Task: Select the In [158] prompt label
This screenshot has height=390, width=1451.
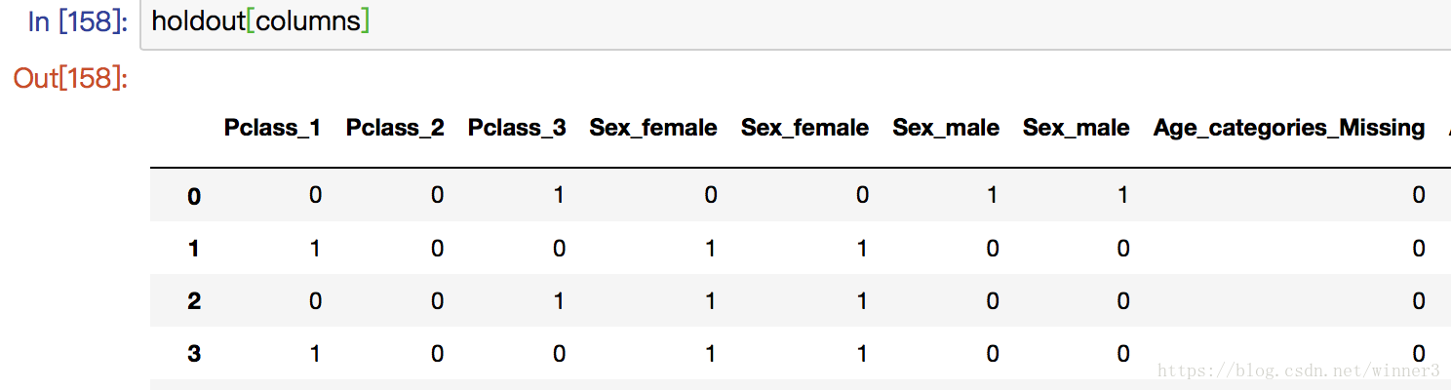Action: tap(78, 21)
